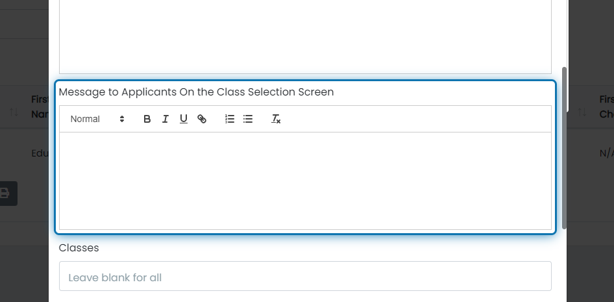The height and width of the screenshot is (302, 614).
Task: Click the Classes label above the input
Action: click(x=79, y=248)
